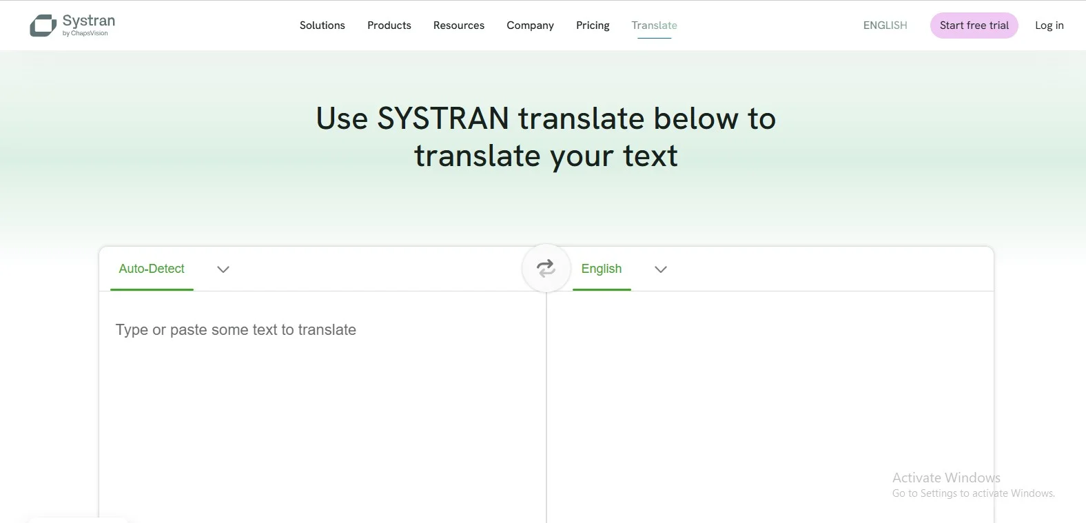Viewport: 1086px width, 523px height.
Task: Select the Translate nav item
Action: 654,25
